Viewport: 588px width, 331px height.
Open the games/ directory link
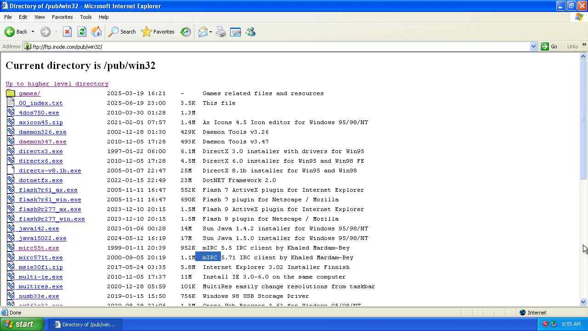29,93
